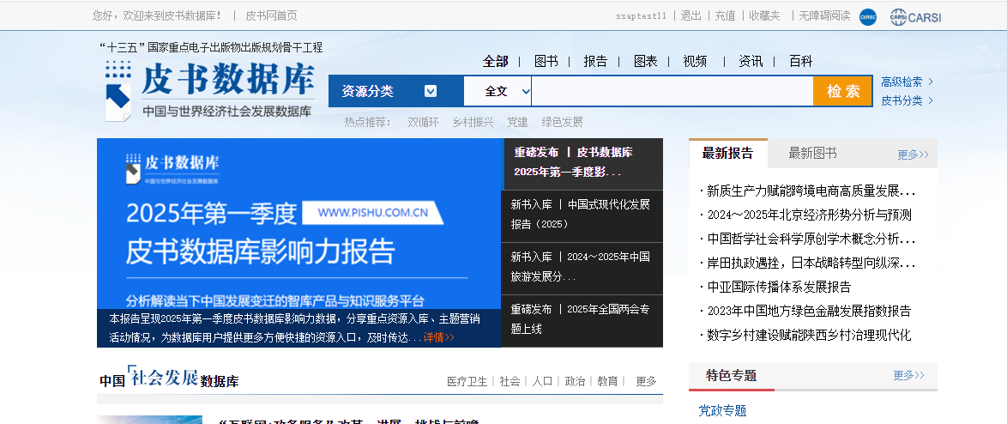Select slide 重磅发布 2025年全国两会专题上线
Image resolution: width=1007 pixels, height=424 pixels.
pos(582,319)
